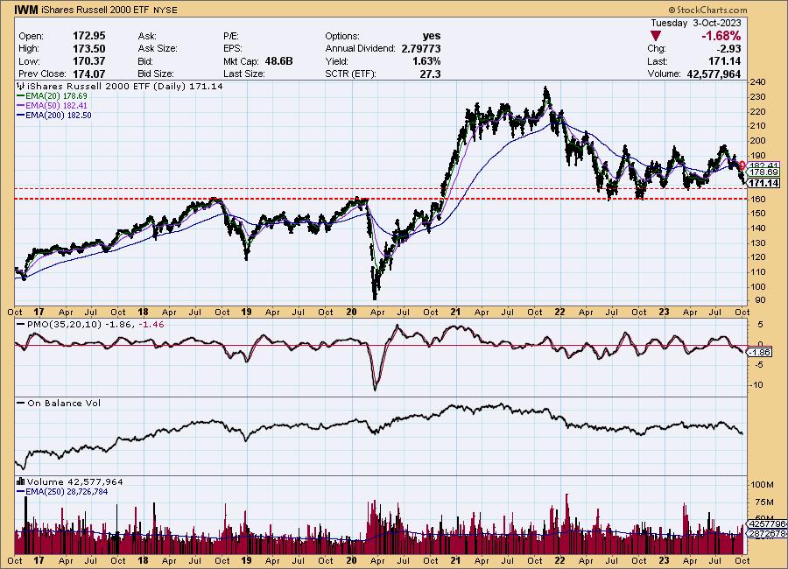Screen dimensions: 788x569
Task: Click the 178.69 EMA tag on price axis
Action: tap(763, 172)
